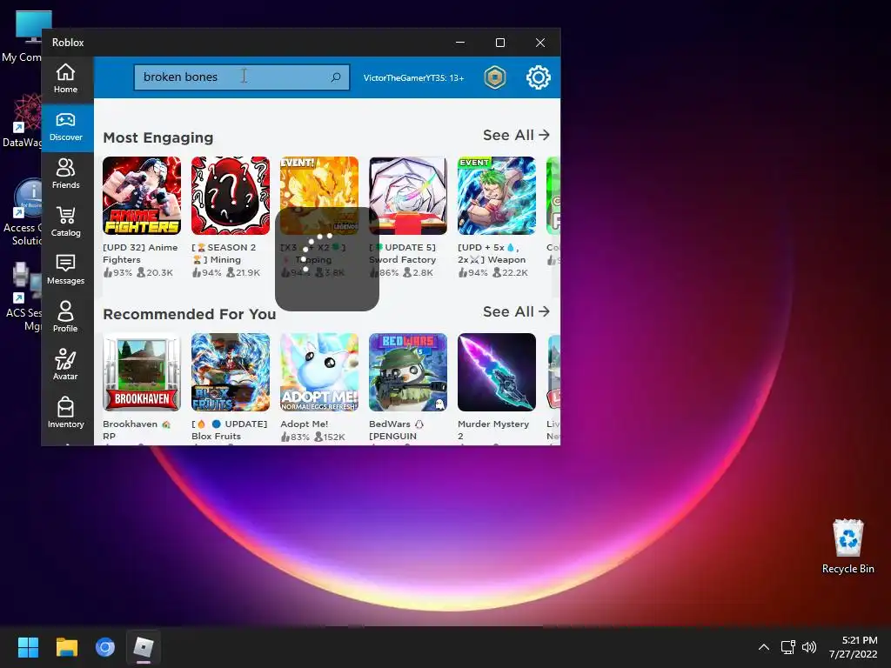891x668 pixels.
Task: Open the Robux hexagon icon
Action: (x=495, y=77)
